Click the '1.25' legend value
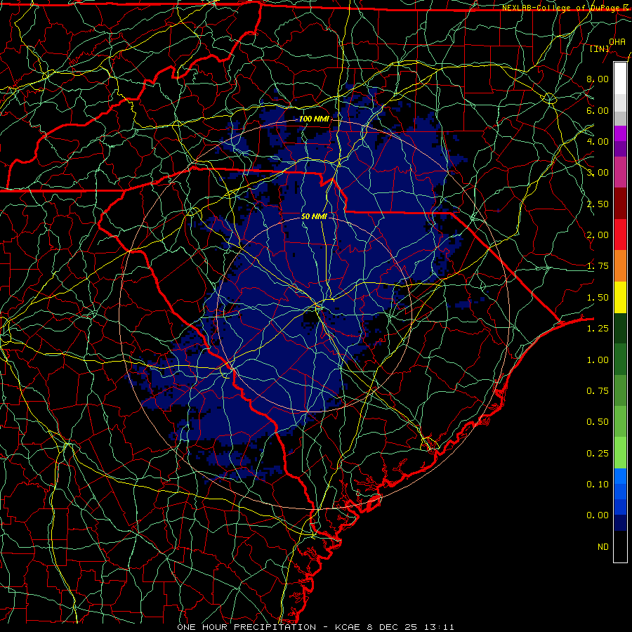This screenshot has height=632, width=632. (x=598, y=329)
